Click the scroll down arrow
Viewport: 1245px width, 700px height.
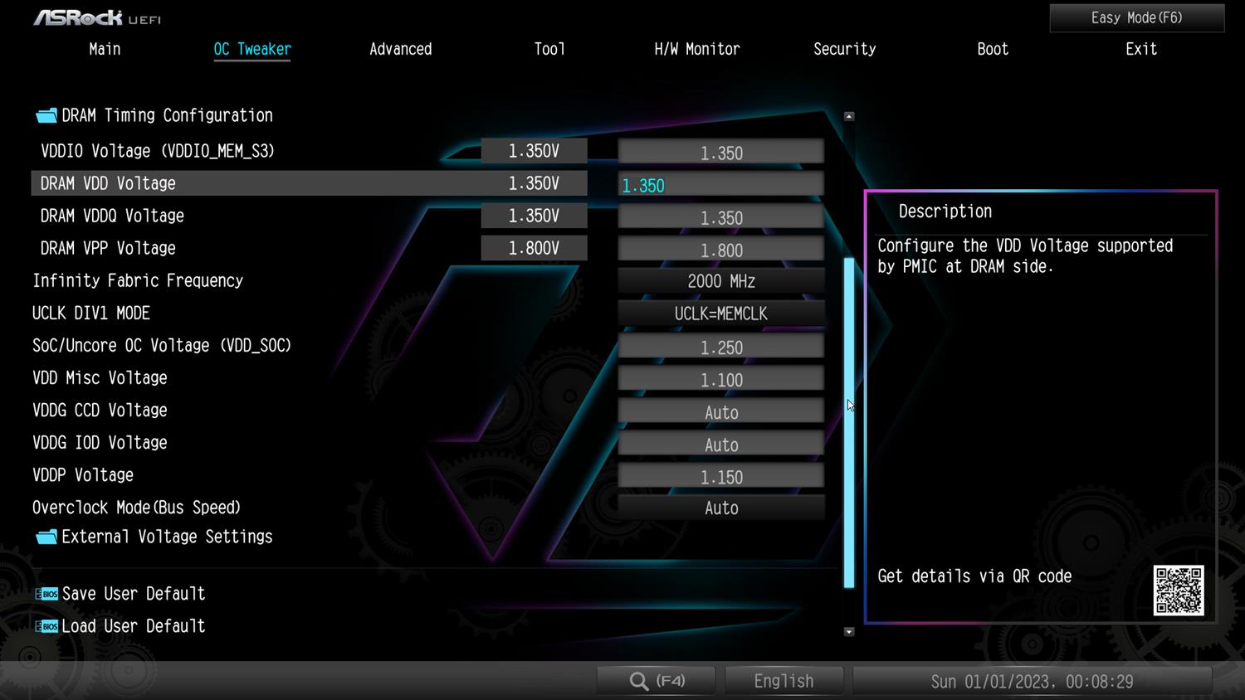pyautogui.click(x=848, y=632)
